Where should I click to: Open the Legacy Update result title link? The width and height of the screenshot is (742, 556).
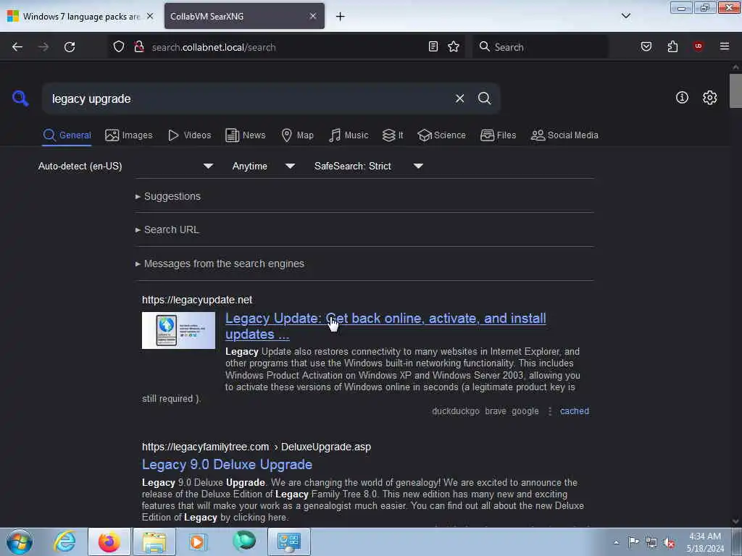tap(385, 327)
